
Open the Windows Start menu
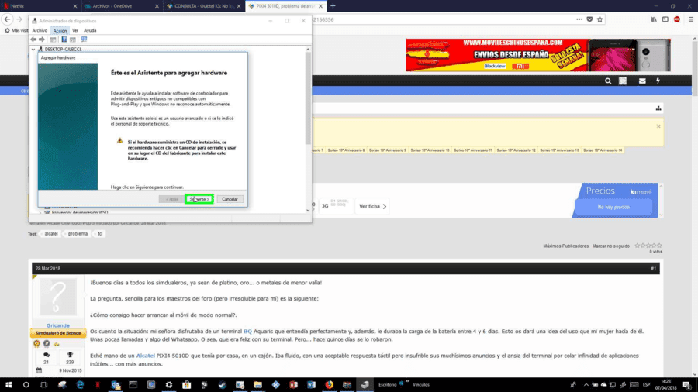9,385
